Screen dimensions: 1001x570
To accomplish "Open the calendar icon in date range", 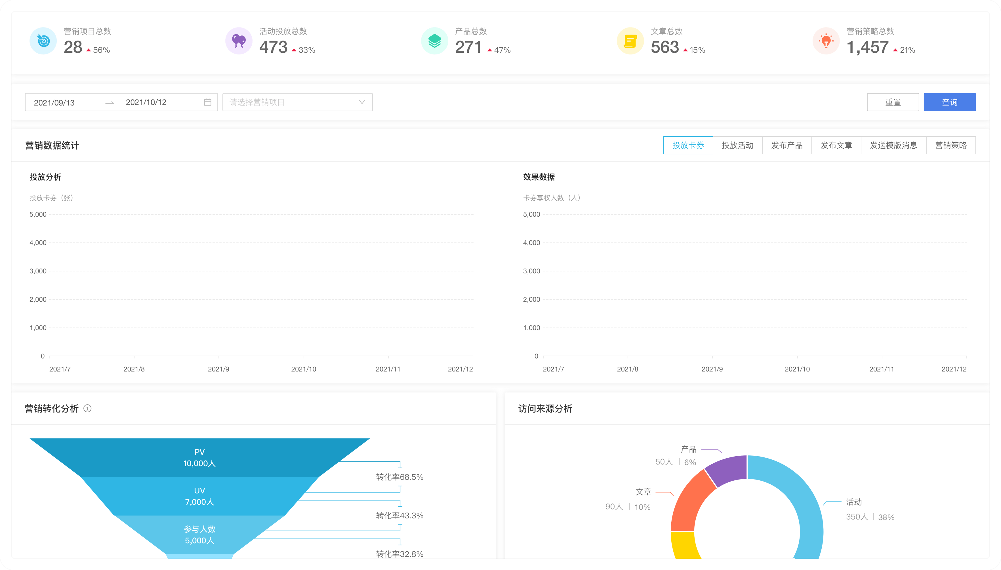I will [208, 102].
